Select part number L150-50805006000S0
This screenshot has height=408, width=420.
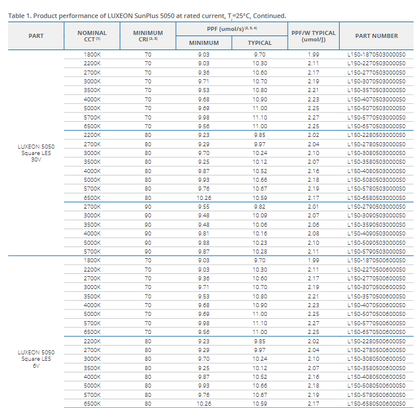[376, 386]
